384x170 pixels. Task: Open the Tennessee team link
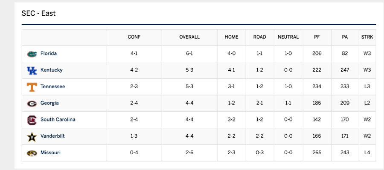(x=52, y=86)
